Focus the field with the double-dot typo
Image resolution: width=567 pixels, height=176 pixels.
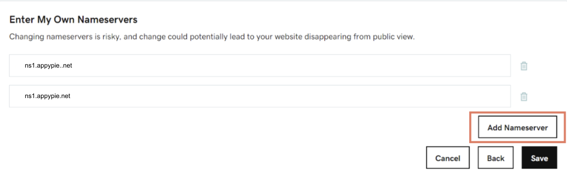click(x=260, y=66)
